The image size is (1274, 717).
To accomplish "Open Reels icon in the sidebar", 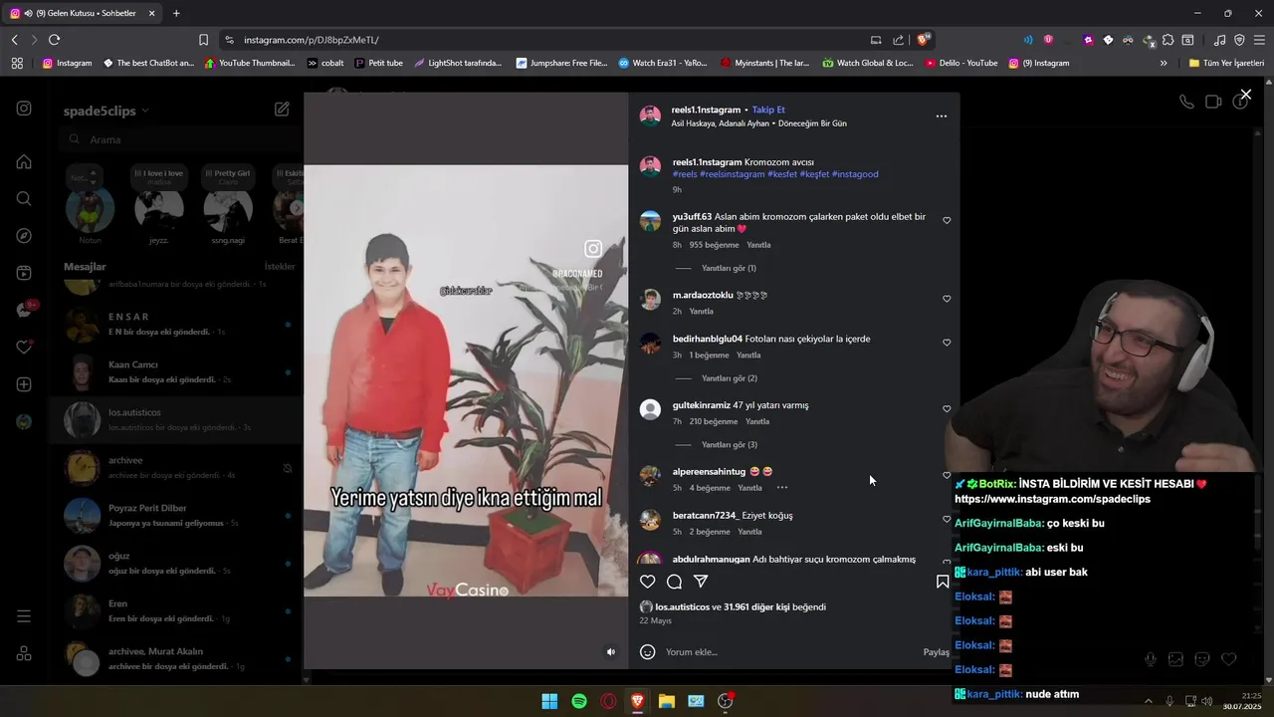I will pos(24,273).
